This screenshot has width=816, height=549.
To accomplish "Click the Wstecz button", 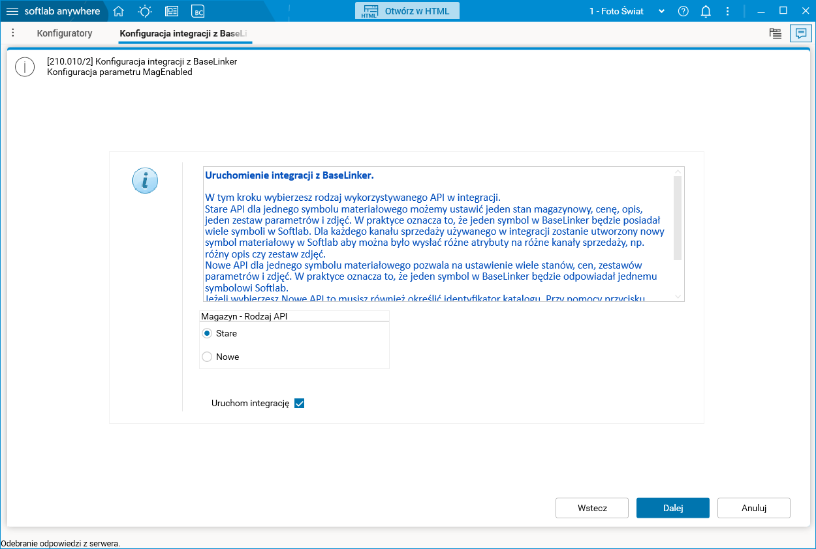I will point(592,508).
